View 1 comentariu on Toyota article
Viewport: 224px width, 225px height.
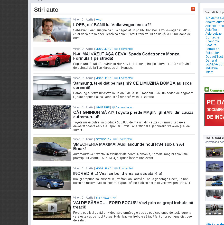[x=124, y=107]
